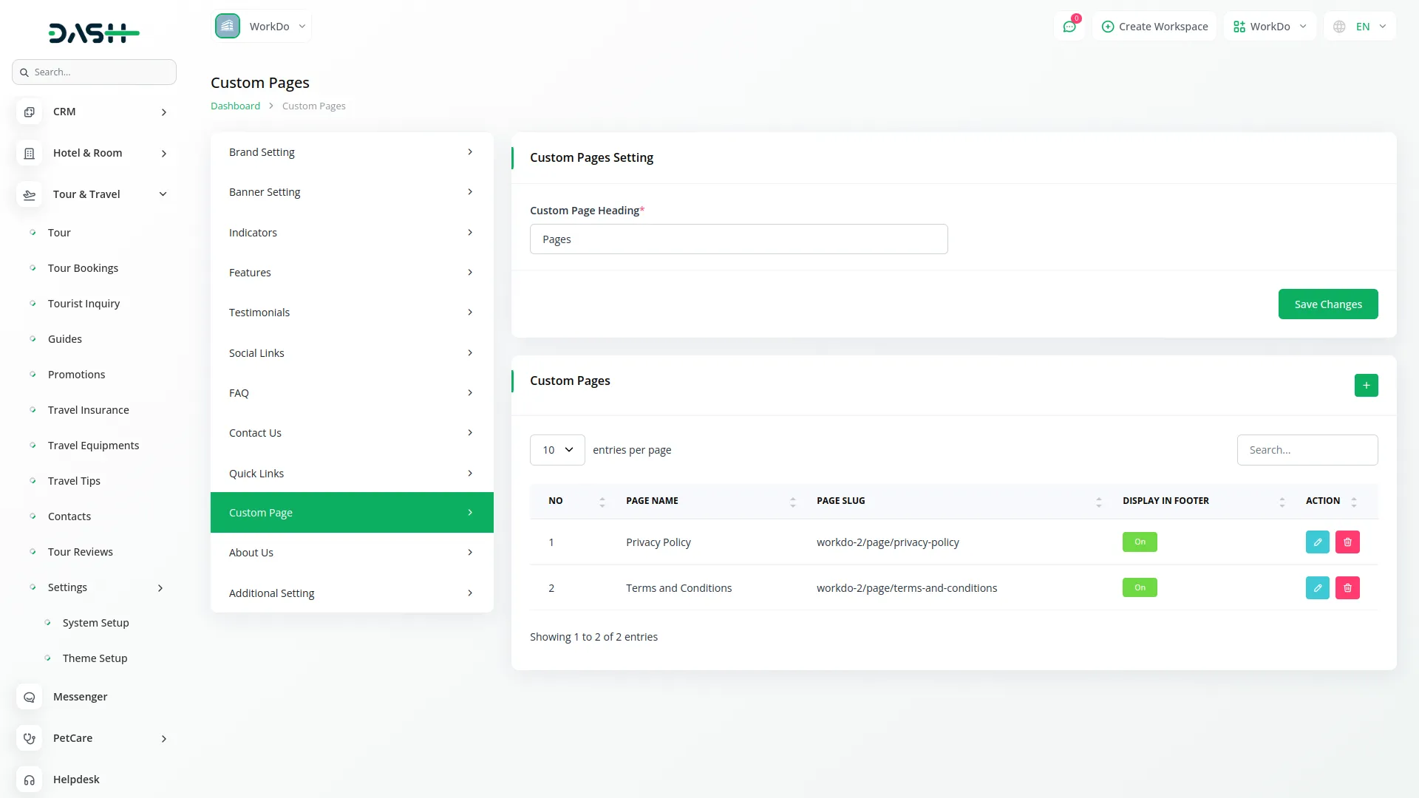Click the Messenger chat icon in sidebar
Image resolution: width=1419 pixels, height=798 pixels.
click(x=30, y=697)
